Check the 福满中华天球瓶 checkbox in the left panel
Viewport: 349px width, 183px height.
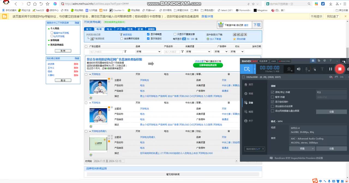point(52,33)
